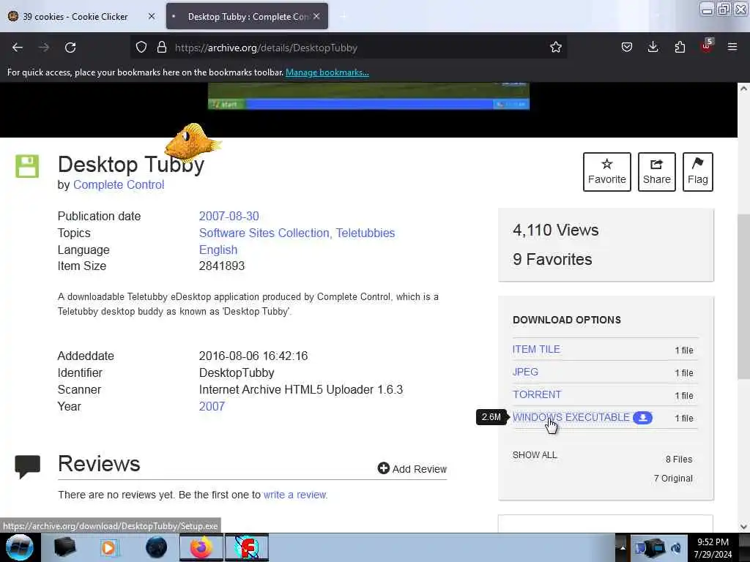Click the Identifier value DesktopTubby
The width and height of the screenshot is (750, 562).
237,372
